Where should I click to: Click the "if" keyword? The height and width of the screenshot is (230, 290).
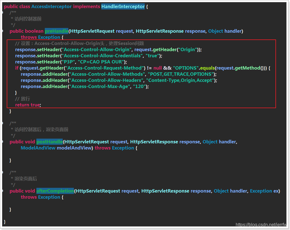[x=17, y=68]
